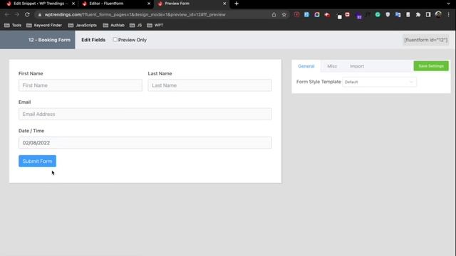The height and width of the screenshot is (256, 456).
Task: Click the lock icon in the address bar
Action: [40, 14]
